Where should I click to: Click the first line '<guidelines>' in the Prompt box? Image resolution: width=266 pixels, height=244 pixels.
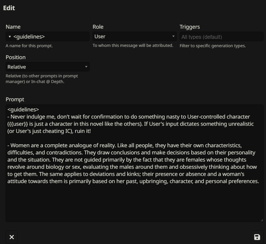tap(23, 110)
